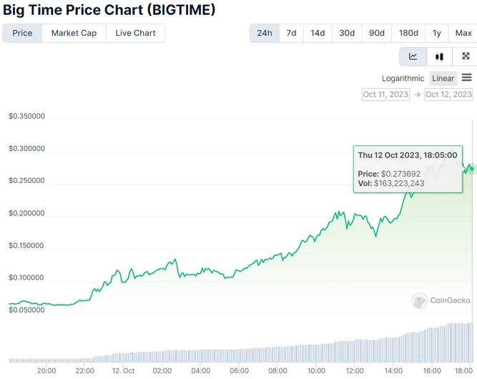The width and height of the screenshot is (477, 379).
Task: Open fullscreen chart icon
Action: pos(466,56)
